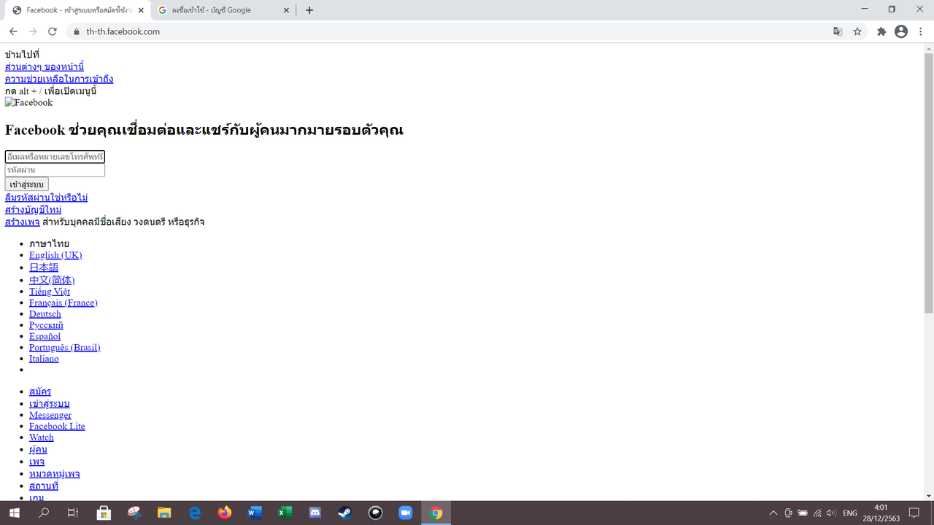Switch to the Google account tab
The image size is (934, 525).
coord(223,10)
